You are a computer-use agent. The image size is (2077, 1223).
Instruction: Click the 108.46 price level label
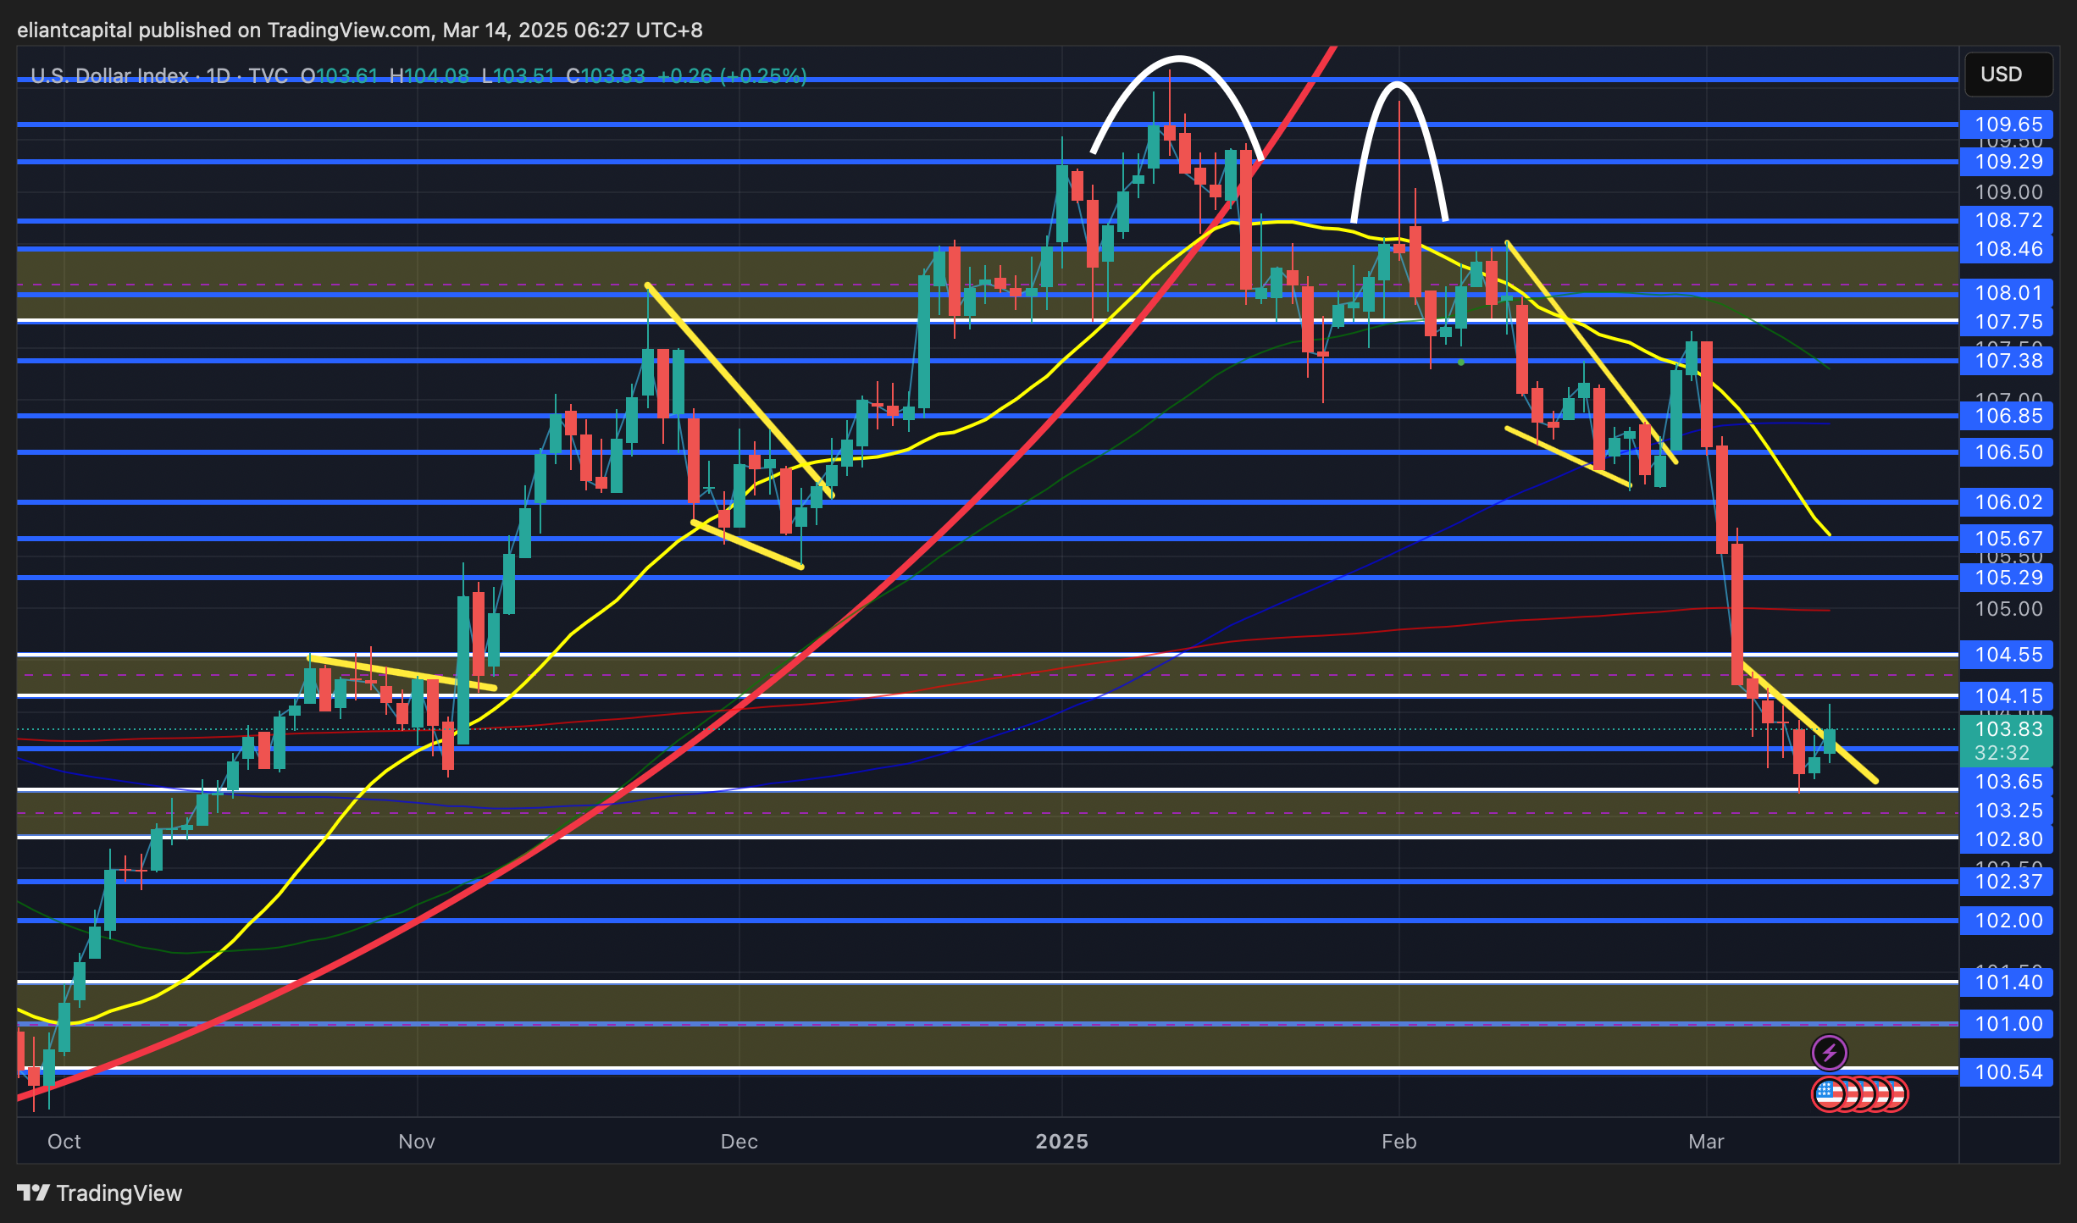[x=2007, y=249]
